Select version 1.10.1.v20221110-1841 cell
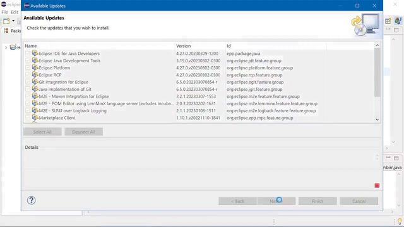The height and width of the screenshot is (227, 404). [x=198, y=118]
